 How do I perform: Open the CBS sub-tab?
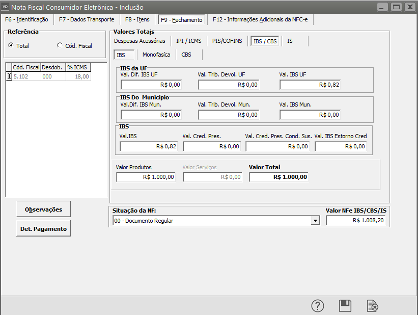pyautogui.click(x=186, y=55)
